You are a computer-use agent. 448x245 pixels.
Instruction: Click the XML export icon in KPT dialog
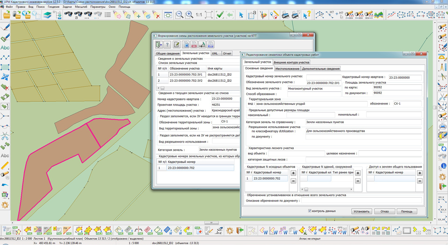tap(194, 45)
